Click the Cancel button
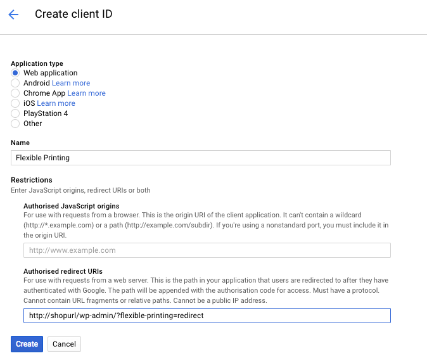 coord(64,344)
